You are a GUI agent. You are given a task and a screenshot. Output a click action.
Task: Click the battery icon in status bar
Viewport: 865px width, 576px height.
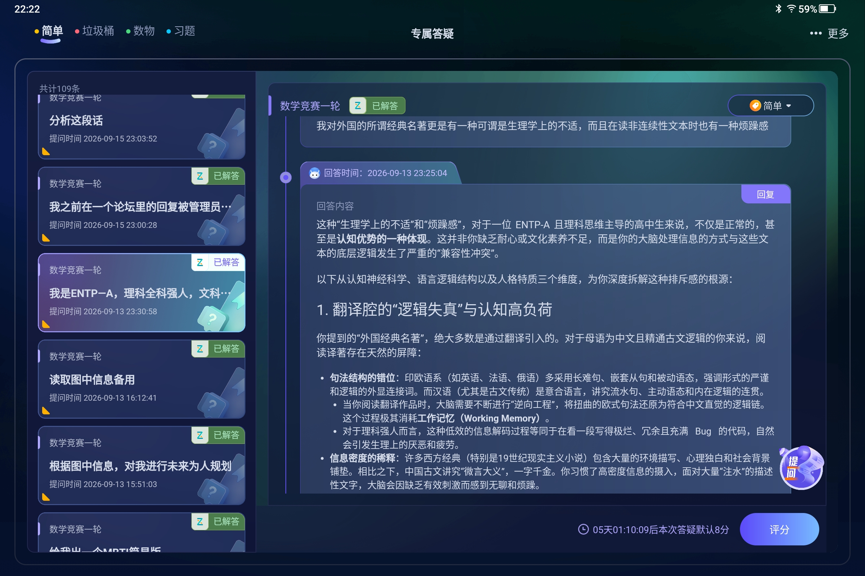827,9
